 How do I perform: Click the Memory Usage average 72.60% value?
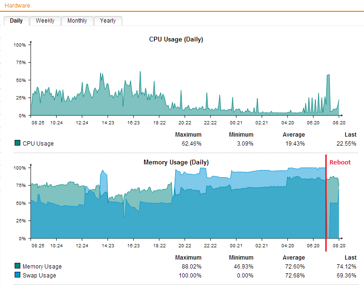[x=295, y=267]
